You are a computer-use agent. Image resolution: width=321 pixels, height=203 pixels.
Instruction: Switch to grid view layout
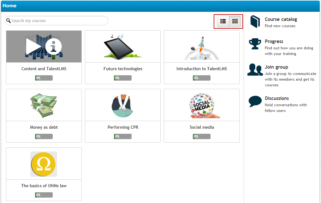coord(235,21)
